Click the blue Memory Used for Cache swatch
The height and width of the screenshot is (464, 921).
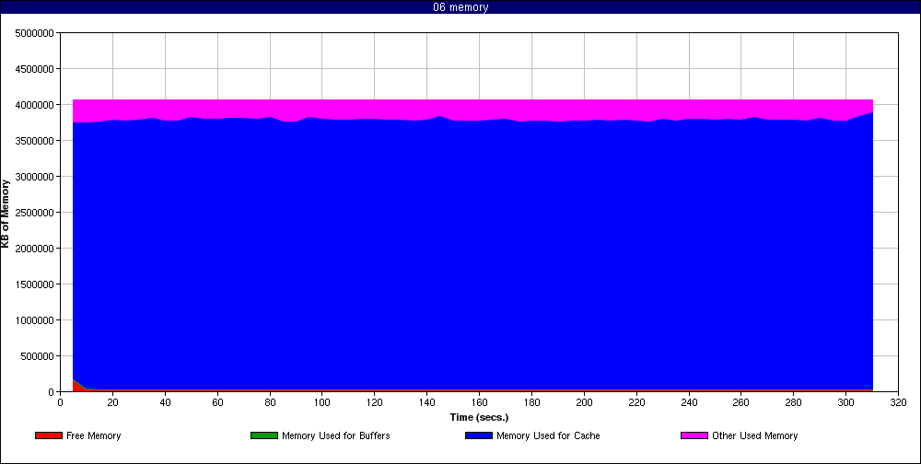479,435
